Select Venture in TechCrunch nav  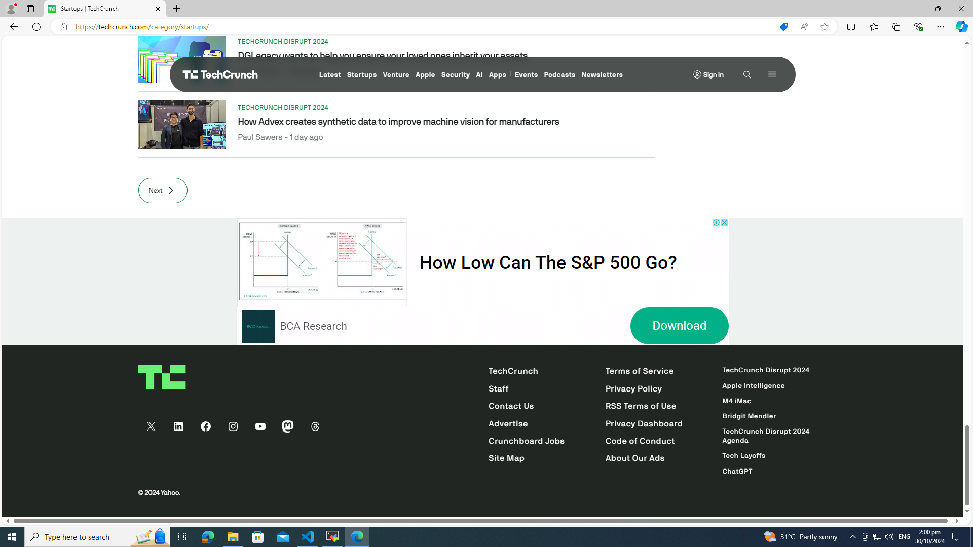point(396,74)
